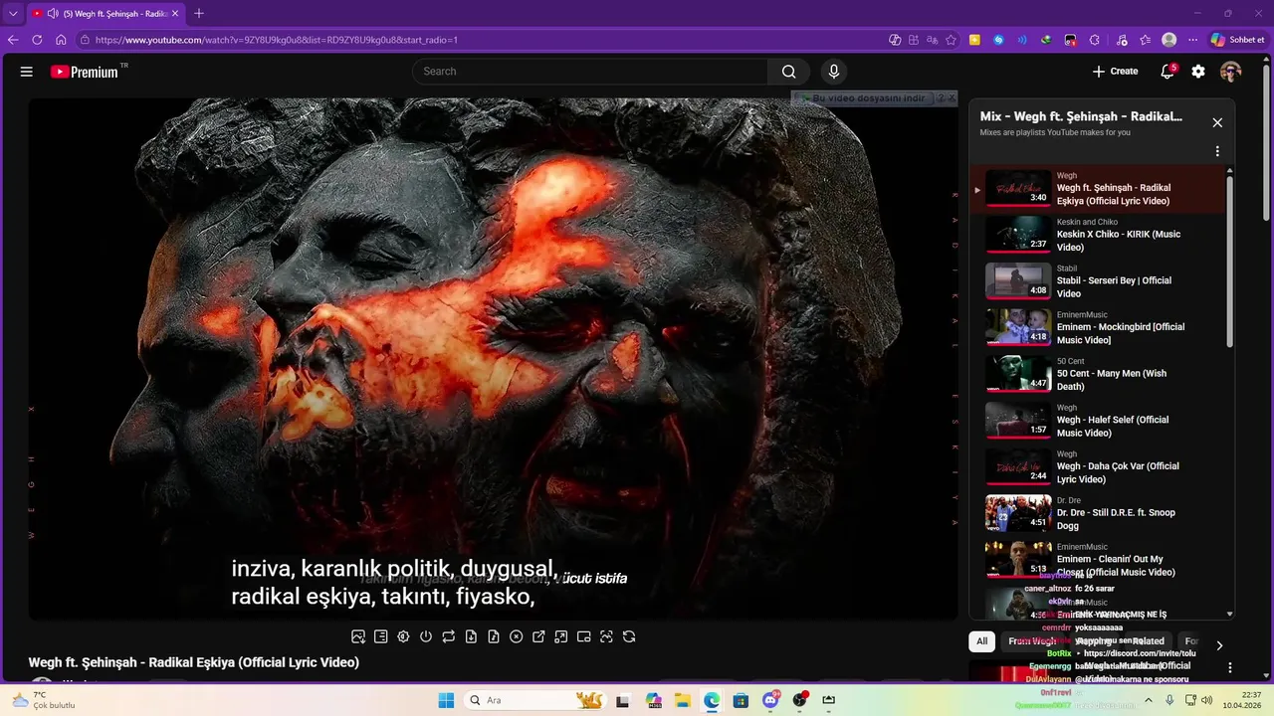Open Wegh - Halef Selef entry

(x=1099, y=421)
